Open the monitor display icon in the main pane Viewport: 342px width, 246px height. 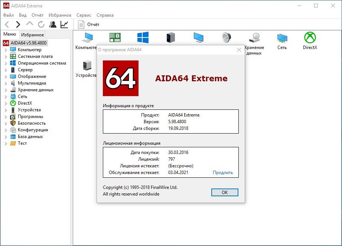pyautogui.click(x=199, y=37)
